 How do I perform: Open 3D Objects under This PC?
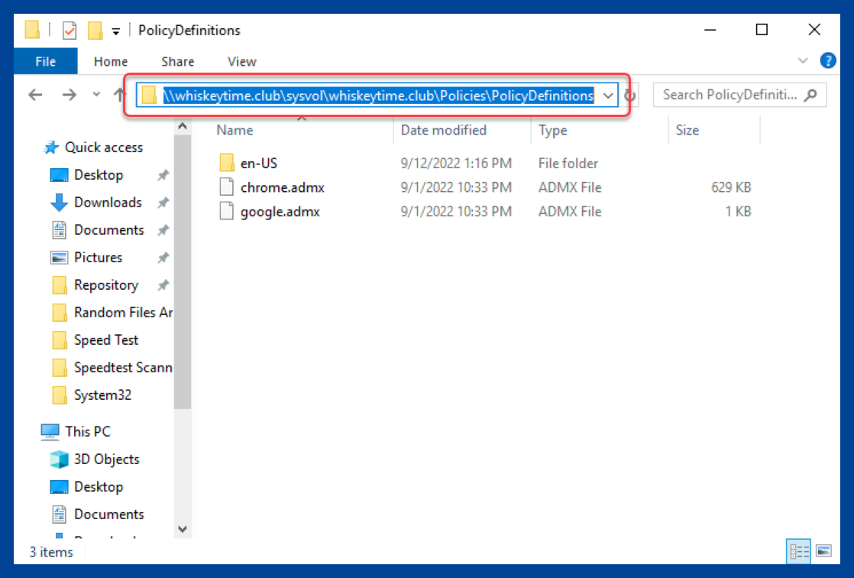(107, 459)
